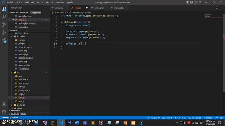Click line and column indicator
This screenshot has height=126, width=225.
(153, 118)
